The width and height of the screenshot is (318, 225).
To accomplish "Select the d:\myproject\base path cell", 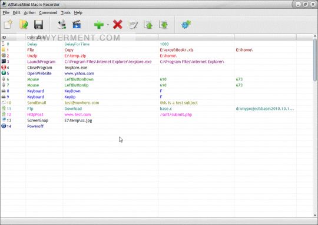I will (x=264, y=109).
